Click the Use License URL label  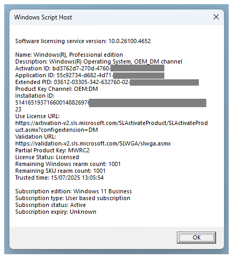pos(38,116)
